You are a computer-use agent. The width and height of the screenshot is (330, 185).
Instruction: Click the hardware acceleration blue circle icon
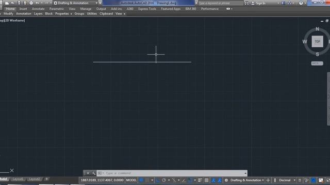tap(313, 180)
